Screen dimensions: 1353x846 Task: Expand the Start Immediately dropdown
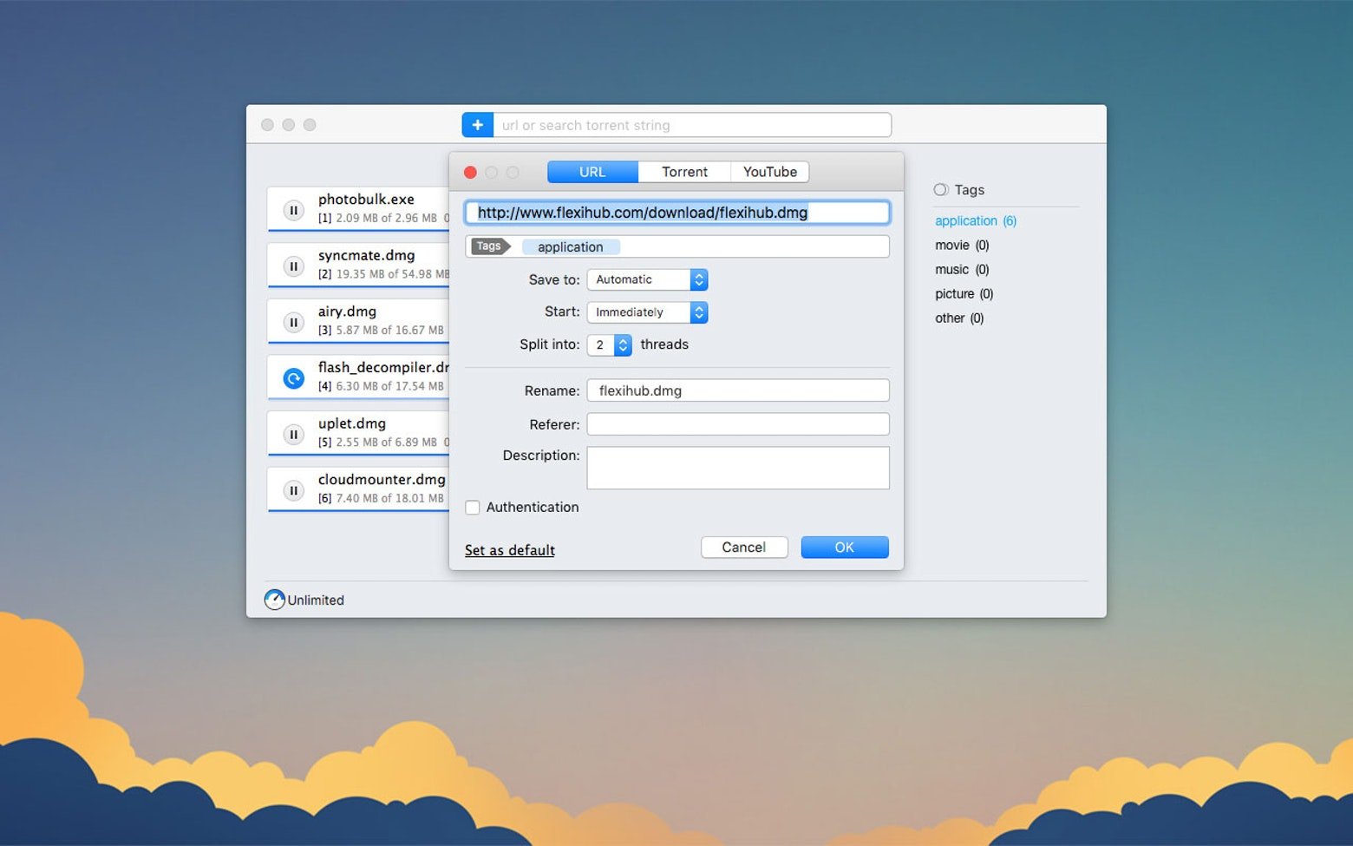647,312
